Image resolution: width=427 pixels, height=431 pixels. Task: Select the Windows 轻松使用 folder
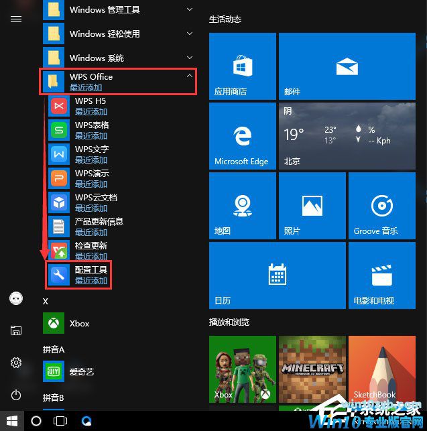coord(119,34)
